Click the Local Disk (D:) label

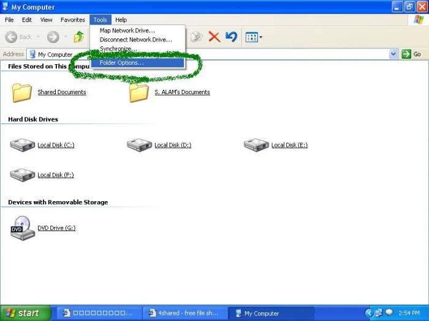pos(173,145)
